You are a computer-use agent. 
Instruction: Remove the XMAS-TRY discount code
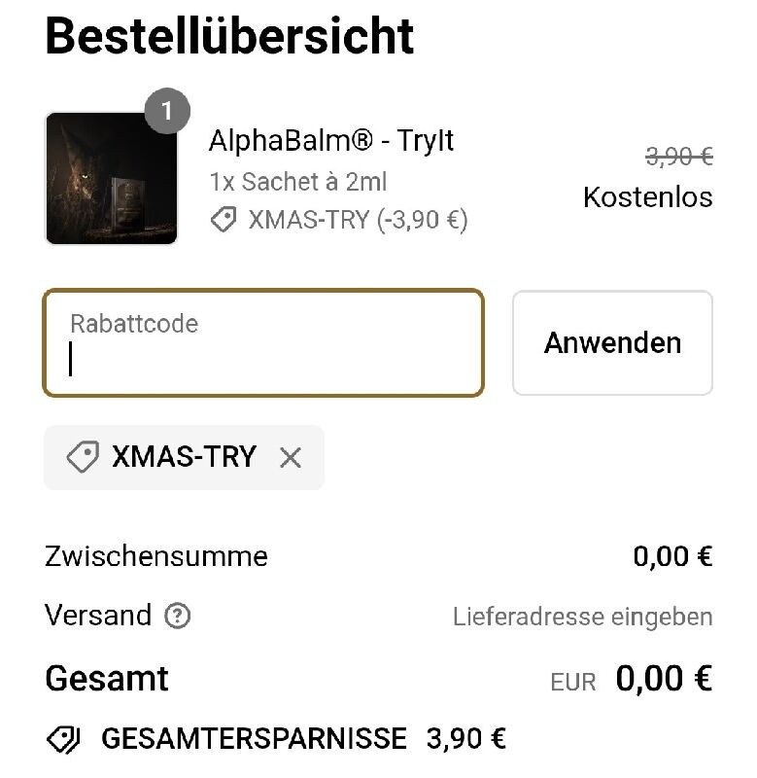[291, 457]
